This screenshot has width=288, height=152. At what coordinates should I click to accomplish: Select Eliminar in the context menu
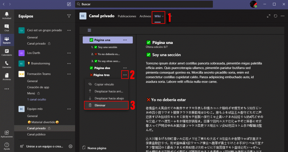[x=107, y=105]
